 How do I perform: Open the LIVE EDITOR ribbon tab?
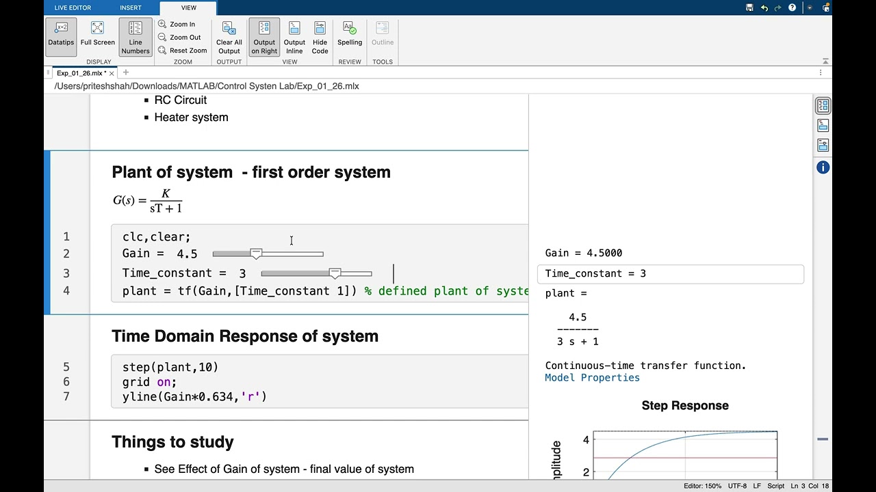point(73,8)
